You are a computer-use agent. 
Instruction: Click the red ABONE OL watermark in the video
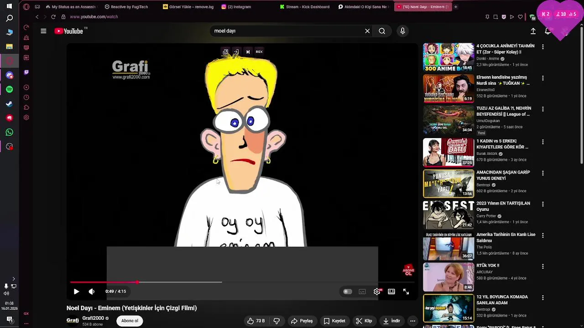click(408, 271)
